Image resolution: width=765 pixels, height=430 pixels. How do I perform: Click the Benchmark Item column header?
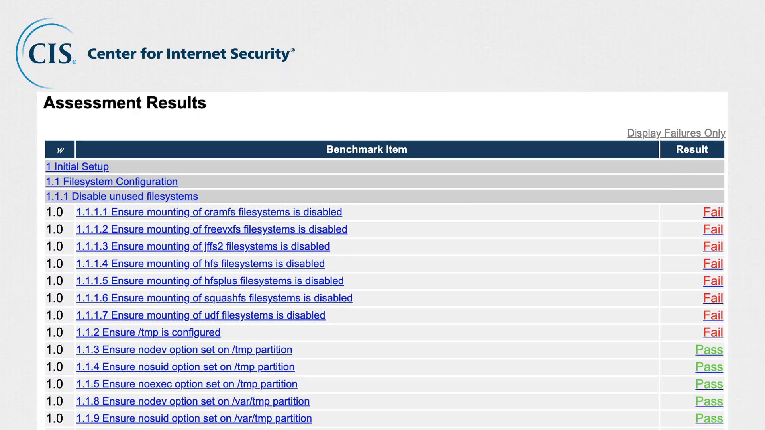tap(367, 150)
